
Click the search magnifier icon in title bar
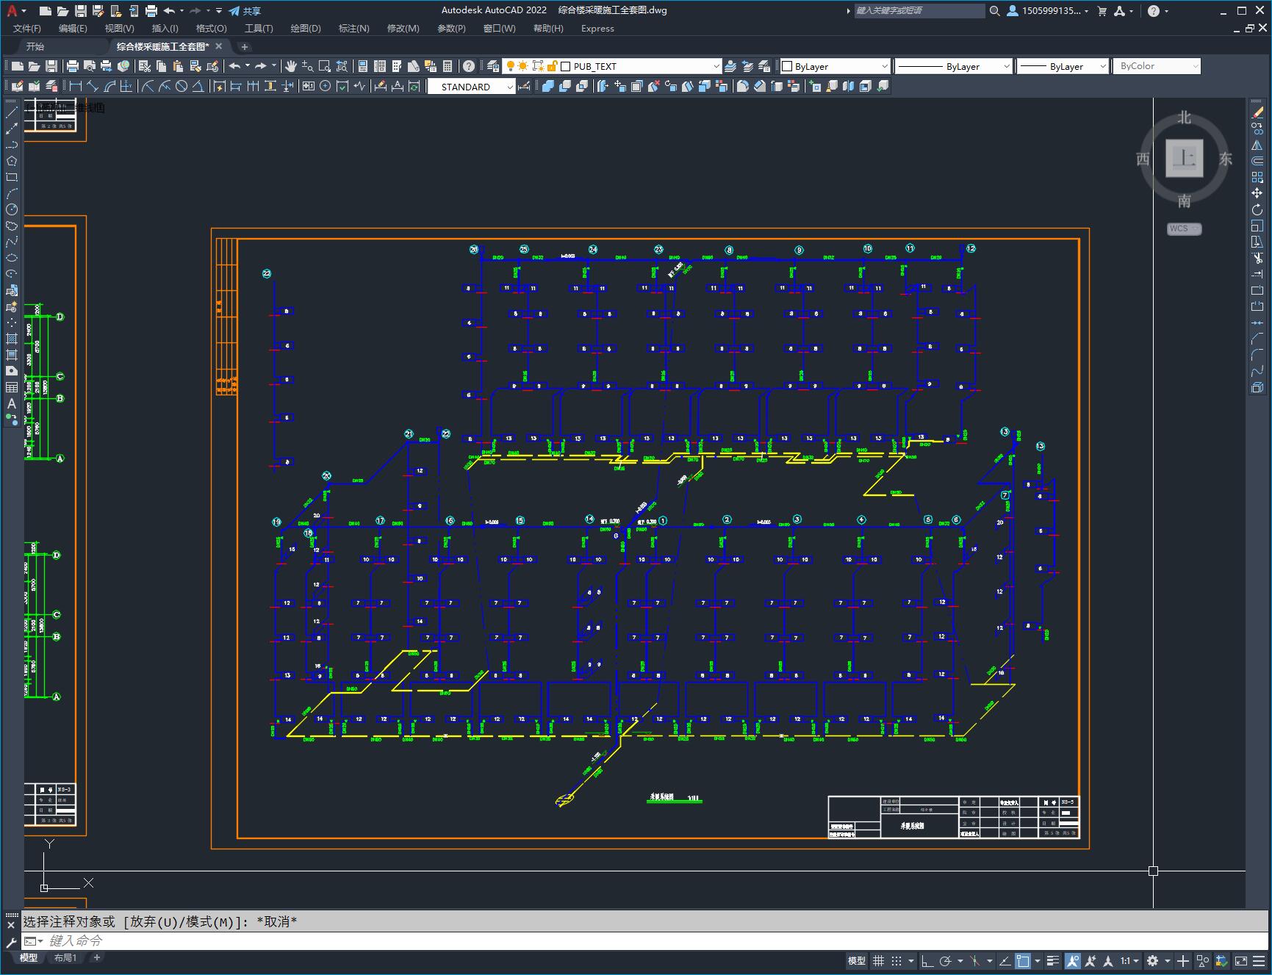(x=994, y=11)
